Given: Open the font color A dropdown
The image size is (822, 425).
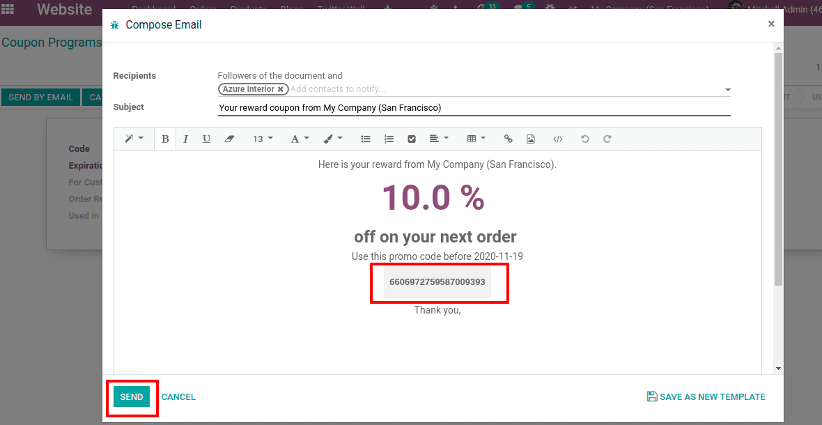Looking at the screenshot, I should click(300, 139).
